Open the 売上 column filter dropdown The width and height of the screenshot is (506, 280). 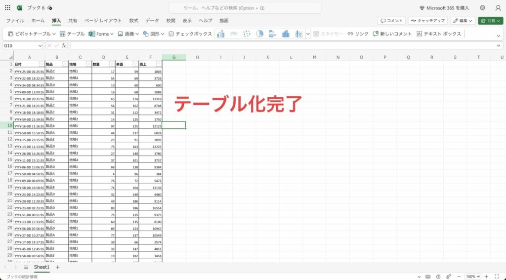[159, 64]
